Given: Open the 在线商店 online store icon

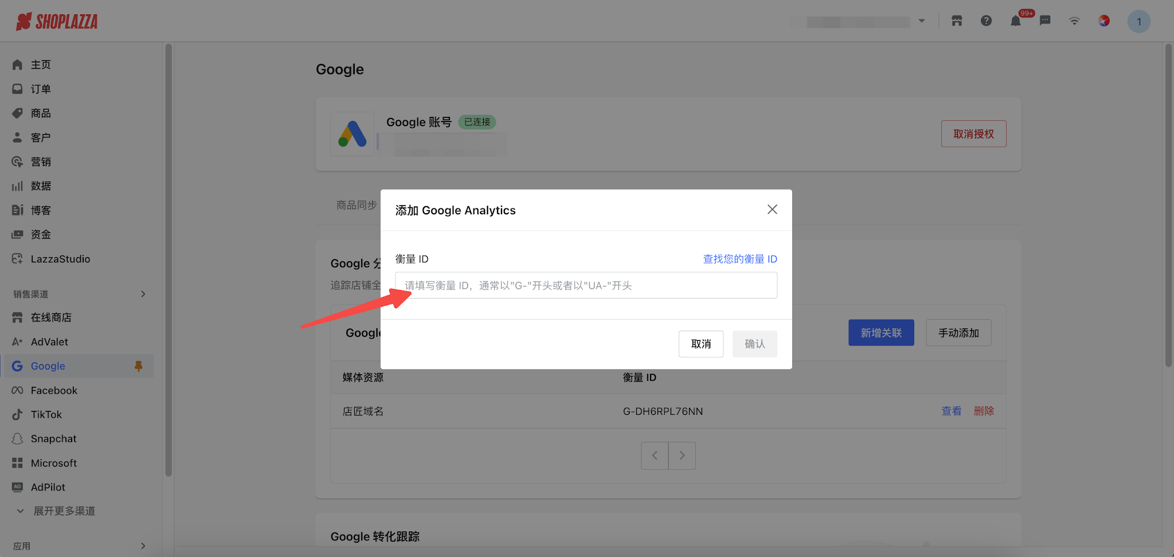Looking at the screenshot, I should tap(17, 317).
